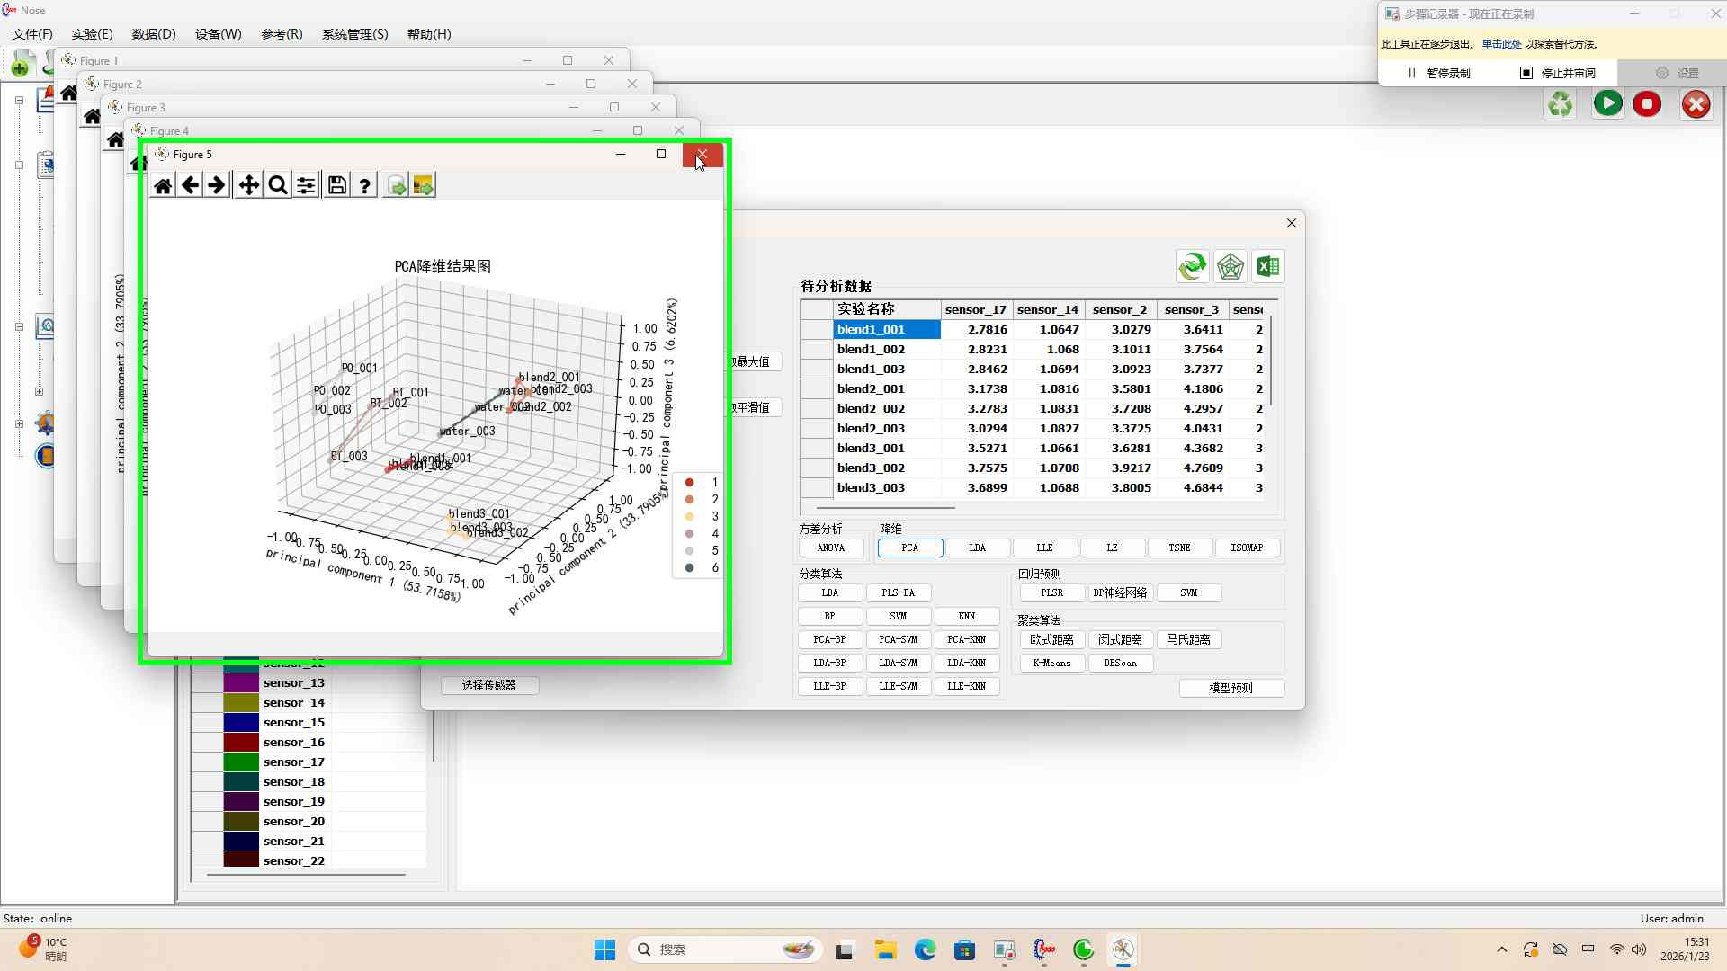Show hidden system tray icons chevron
Image resolution: width=1727 pixels, height=971 pixels.
1501,949
